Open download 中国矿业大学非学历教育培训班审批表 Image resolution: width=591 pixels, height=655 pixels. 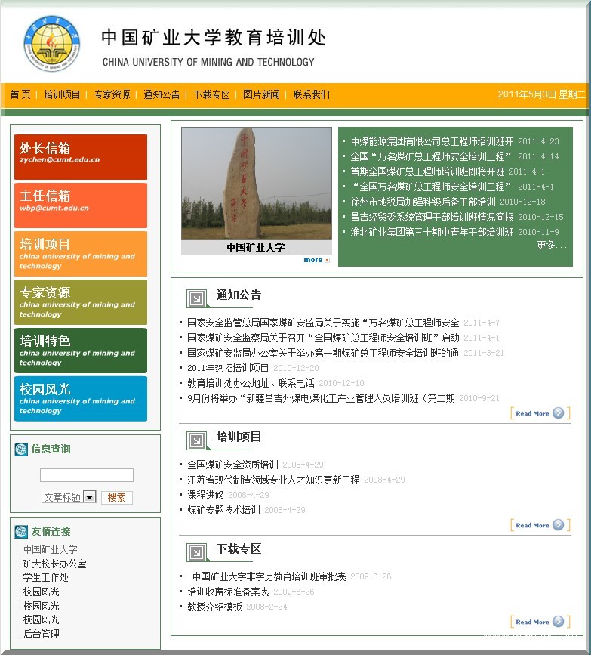tap(269, 576)
